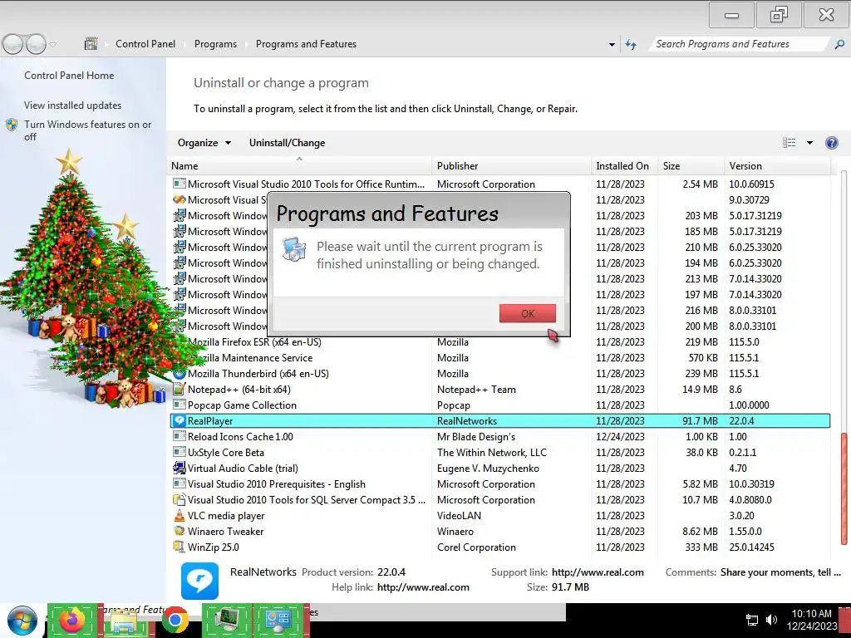Open the Control Panel taskbar icon
Viewport: 851px width, 638px height.
[278, 620]
